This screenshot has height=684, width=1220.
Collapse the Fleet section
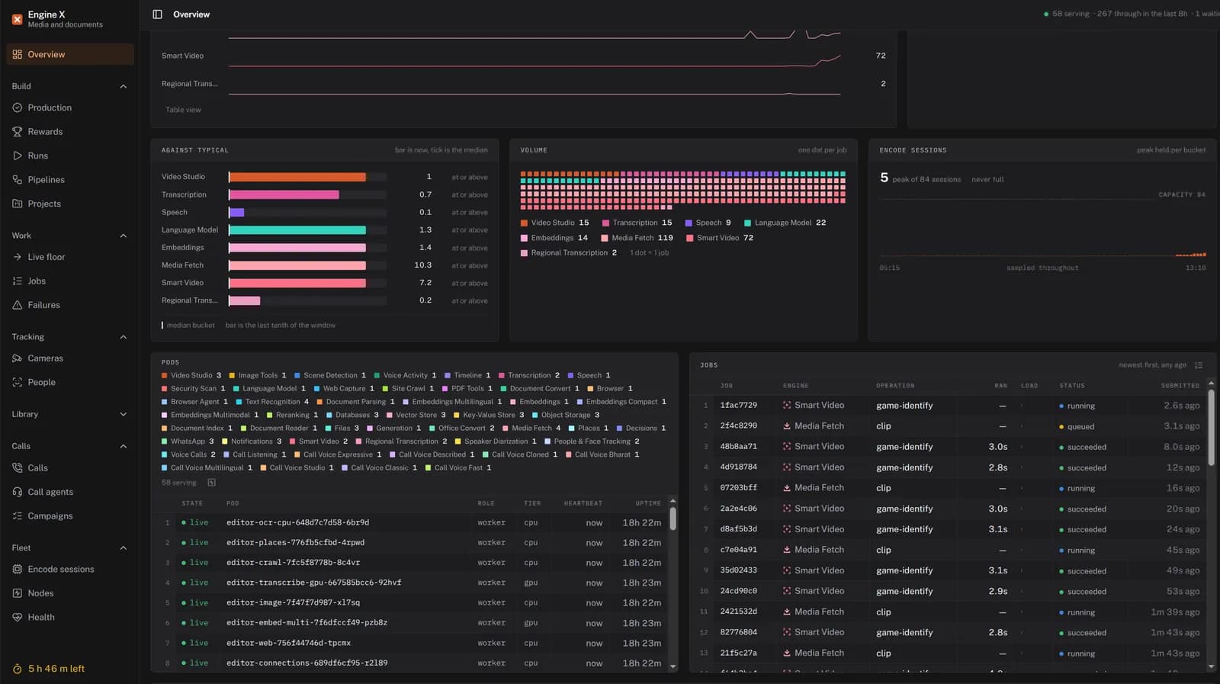(124, 548)
